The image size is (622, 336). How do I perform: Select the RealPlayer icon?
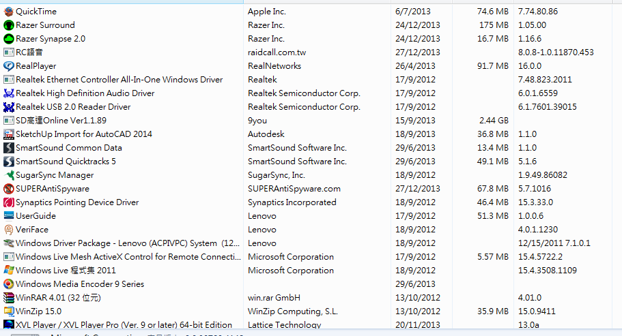pyautogui.click(x=8, y=66)
